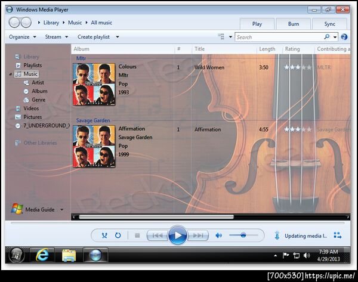Go to previous track
This screenshot has width=358, height=282.
(158, 235)
